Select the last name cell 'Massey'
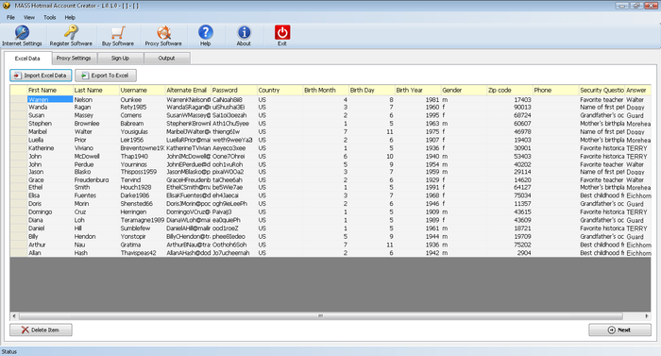Image resolution: width=661 pixels, height=356 pixels. (x=96, y=115)
